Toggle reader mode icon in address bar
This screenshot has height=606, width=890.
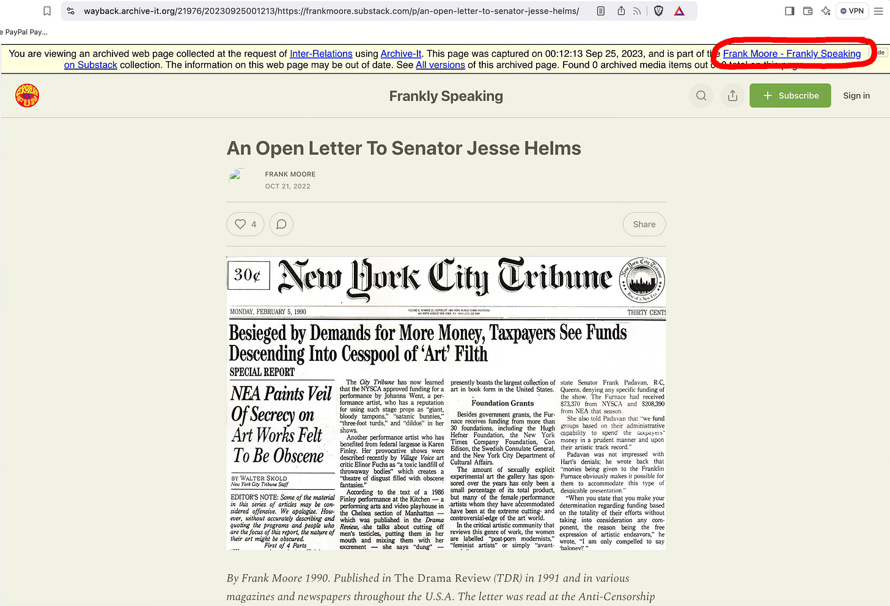tap(601, 11)
